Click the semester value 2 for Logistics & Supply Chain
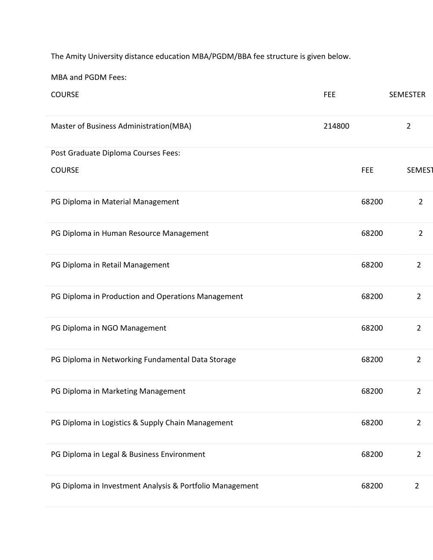 (x=419, y=423)
